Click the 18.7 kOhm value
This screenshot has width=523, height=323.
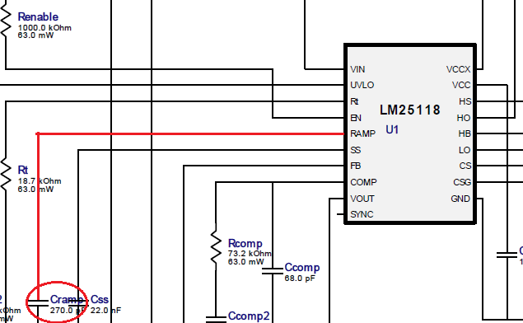40,181
